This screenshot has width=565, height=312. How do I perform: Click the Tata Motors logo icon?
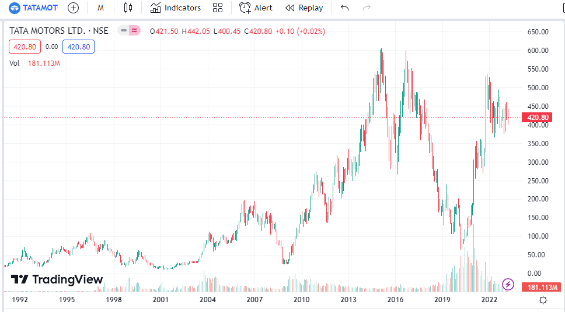coord(15,8)
